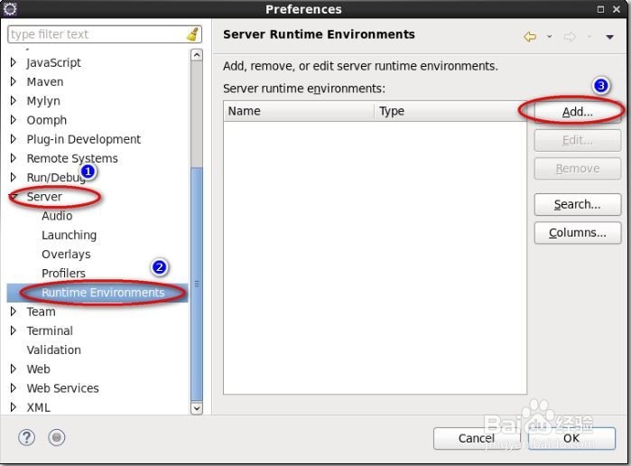Confirm with the OK button

point(571,438)
